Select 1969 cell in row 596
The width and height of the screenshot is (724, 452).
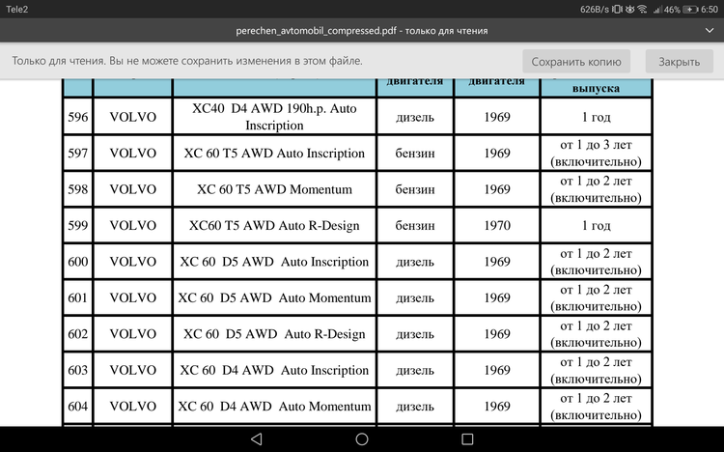coord(497,117)
